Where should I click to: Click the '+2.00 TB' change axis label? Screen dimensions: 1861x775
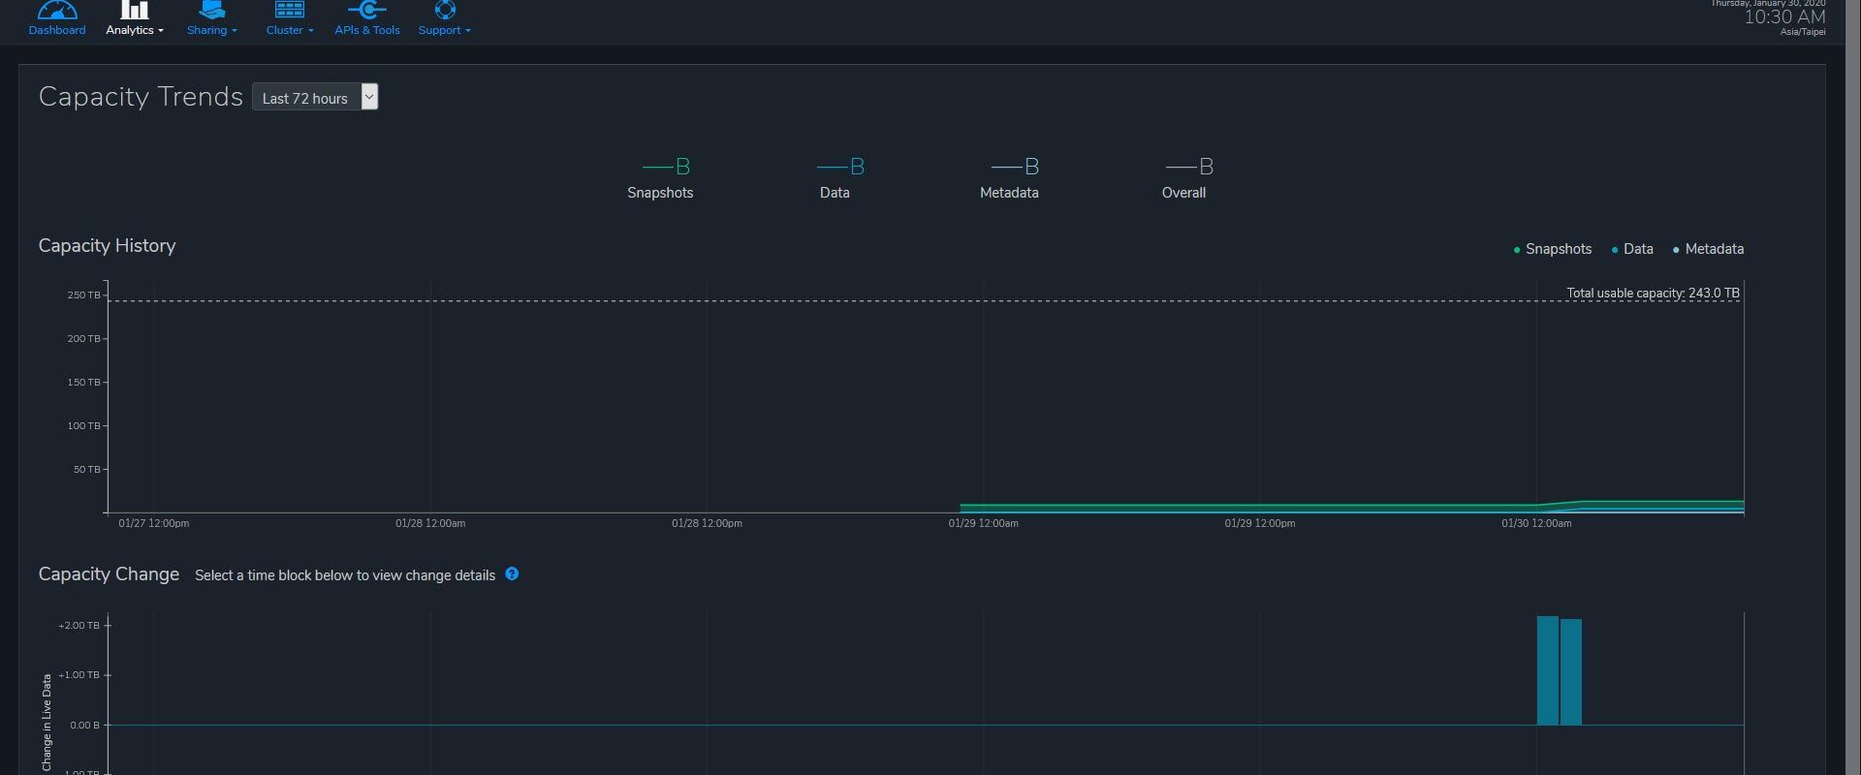(79, 626)
